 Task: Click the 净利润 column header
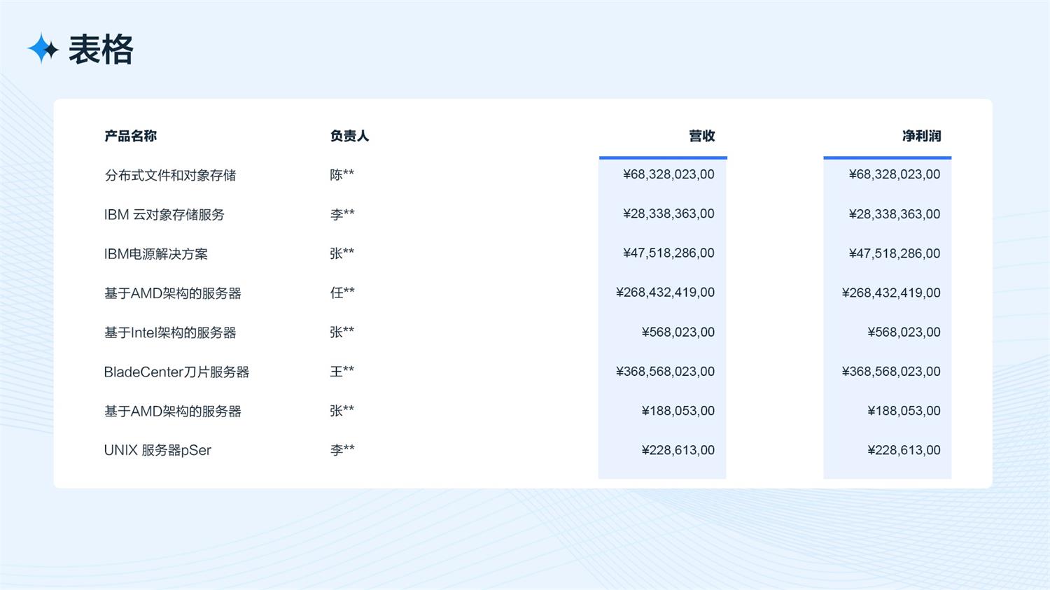pyautogui.click(x=921, y=136)
